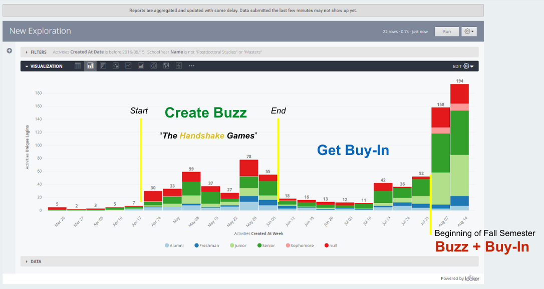Screen dimensions: 544x289
Task: Select the column chart visualization icon
Action: 90,66
